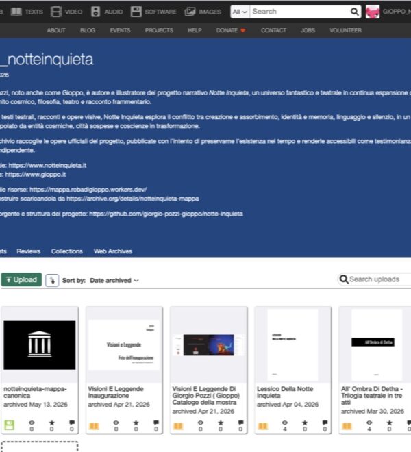Screen dimensions: 411x452
Task: Click the 'archived May 13, 2026' date text
Action: (x=36, y=405)
